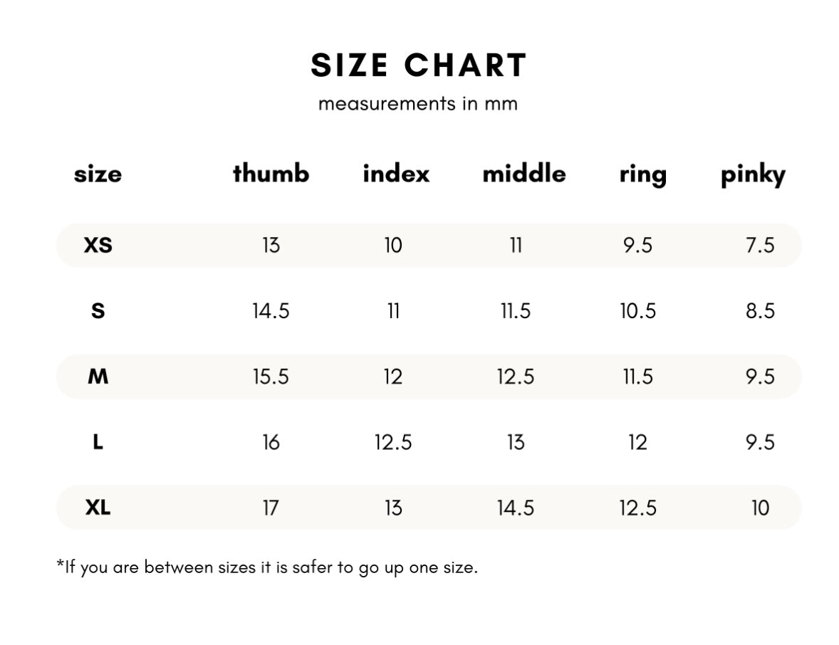Click the XS thumb value 13
This screenshot has width=839, height=645.
tap(271, 246)
